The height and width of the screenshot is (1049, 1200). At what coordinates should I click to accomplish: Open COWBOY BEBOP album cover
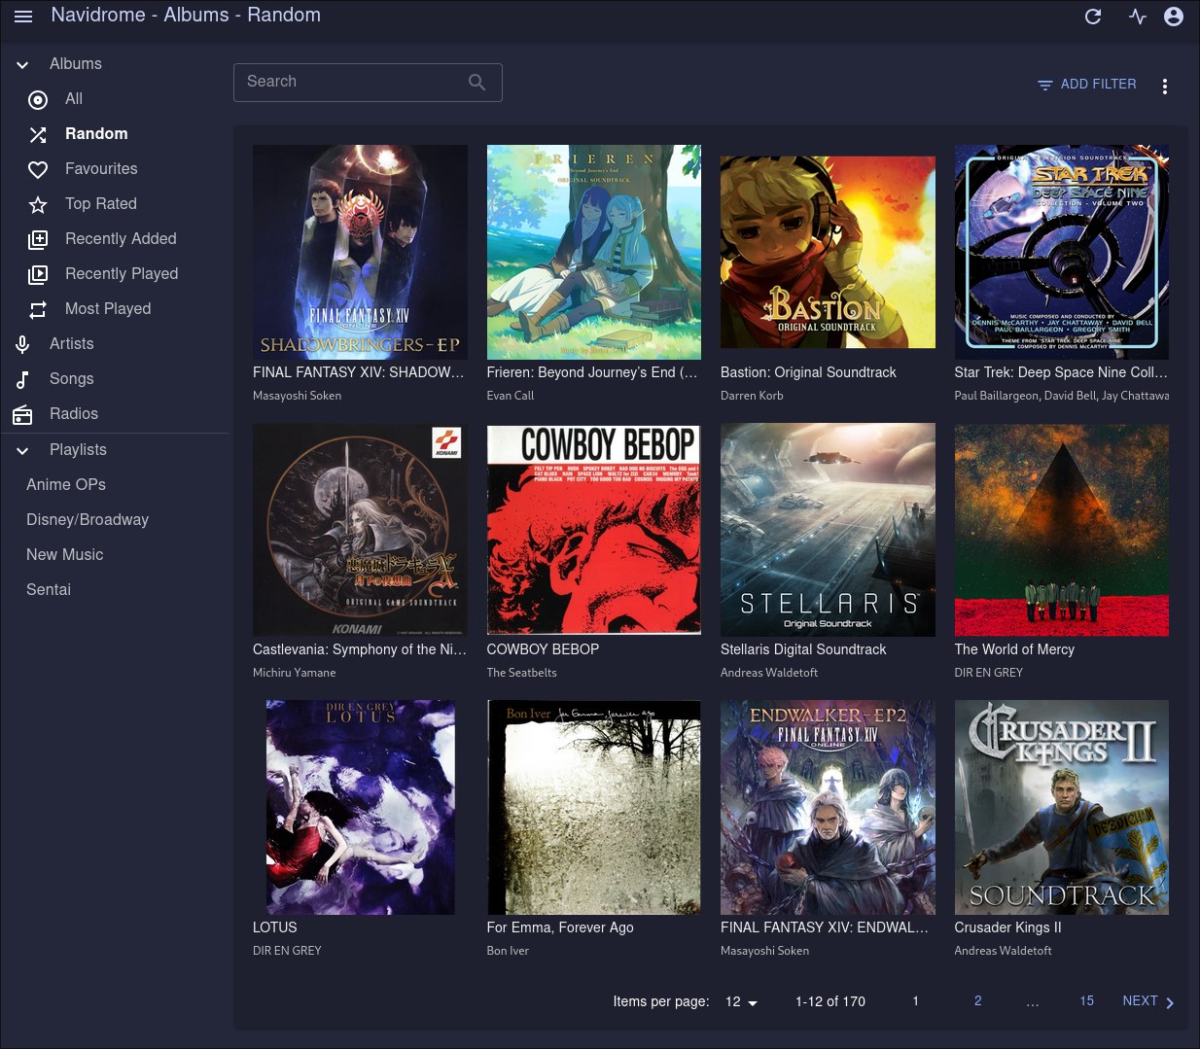594,530
